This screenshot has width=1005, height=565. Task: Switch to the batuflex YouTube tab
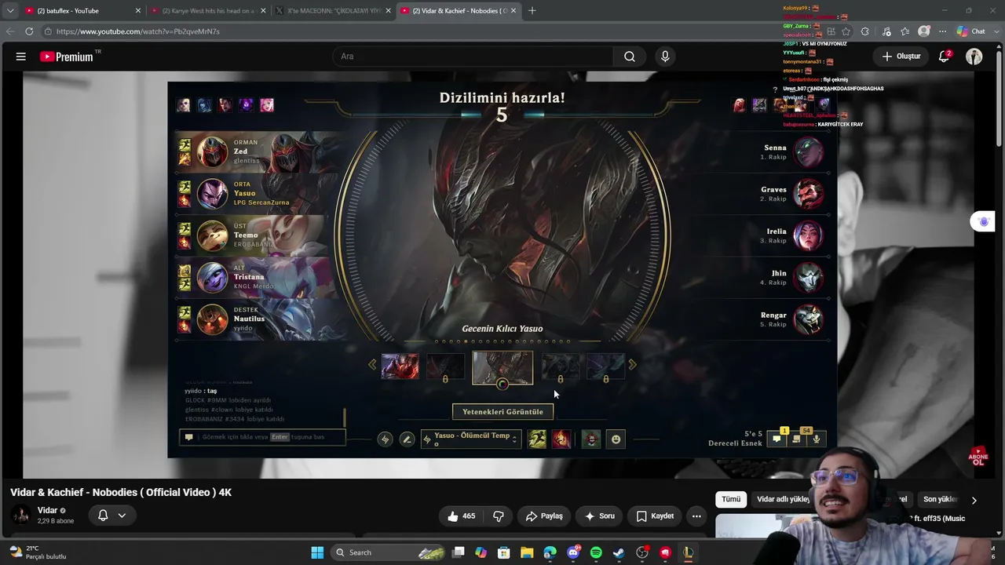(x=82, y=11)
